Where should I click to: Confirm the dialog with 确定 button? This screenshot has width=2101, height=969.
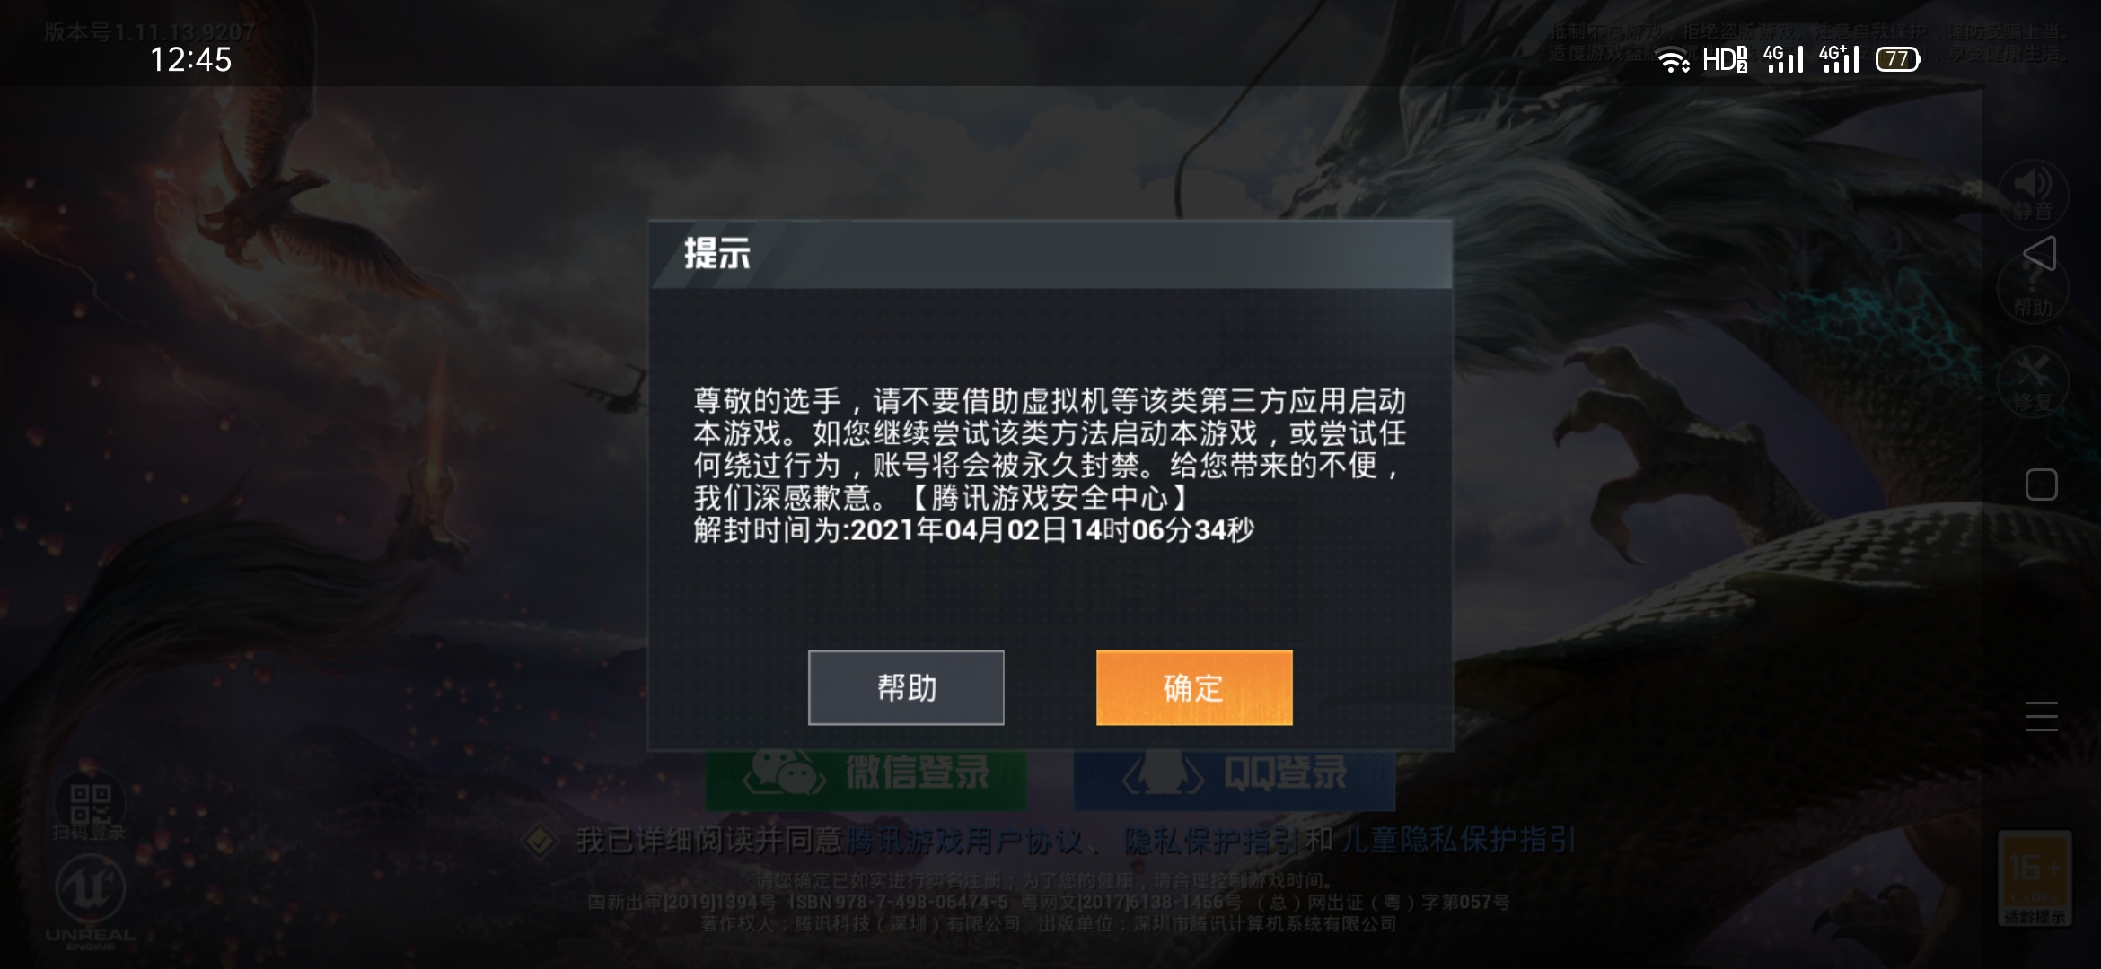pos(1194,687)
